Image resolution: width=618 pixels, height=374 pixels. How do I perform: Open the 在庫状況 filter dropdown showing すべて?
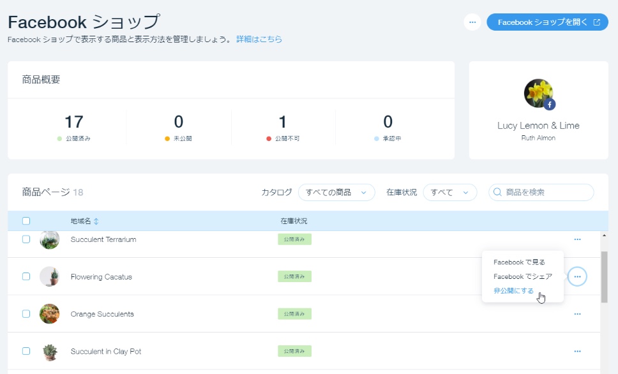[x=449, y=192]
